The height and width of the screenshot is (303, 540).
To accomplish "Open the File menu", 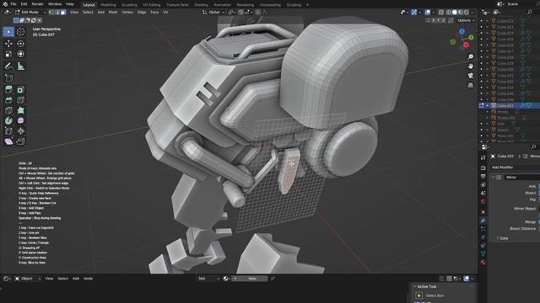I will [x=13, y=4].
